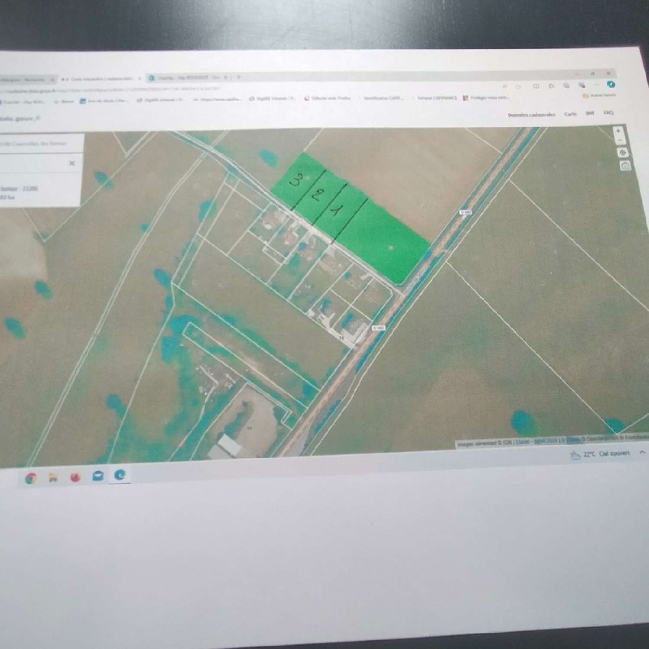This screenshot has height=649, width=649.
Task: Expand the system tray hidden icons chevron
Action: (642, 452)
